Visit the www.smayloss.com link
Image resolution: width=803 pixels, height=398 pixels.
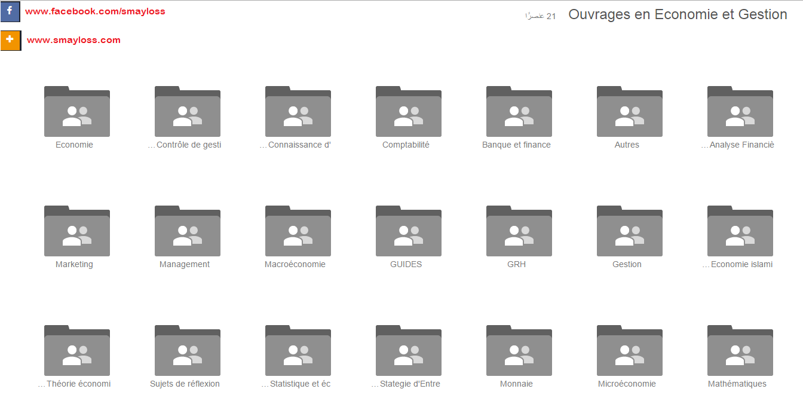(x=73, y=40)
